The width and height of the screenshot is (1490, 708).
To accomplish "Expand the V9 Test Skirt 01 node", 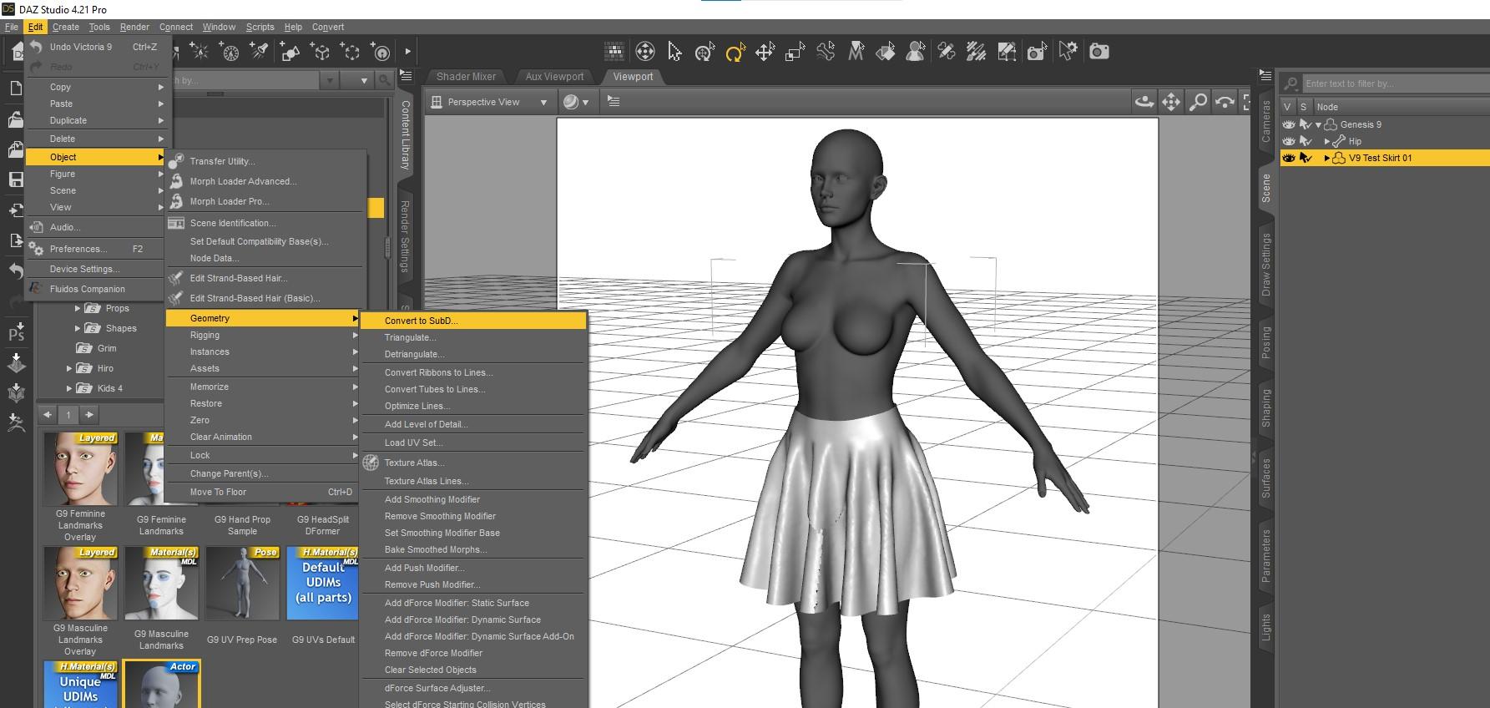I will tap(1327, 158).
